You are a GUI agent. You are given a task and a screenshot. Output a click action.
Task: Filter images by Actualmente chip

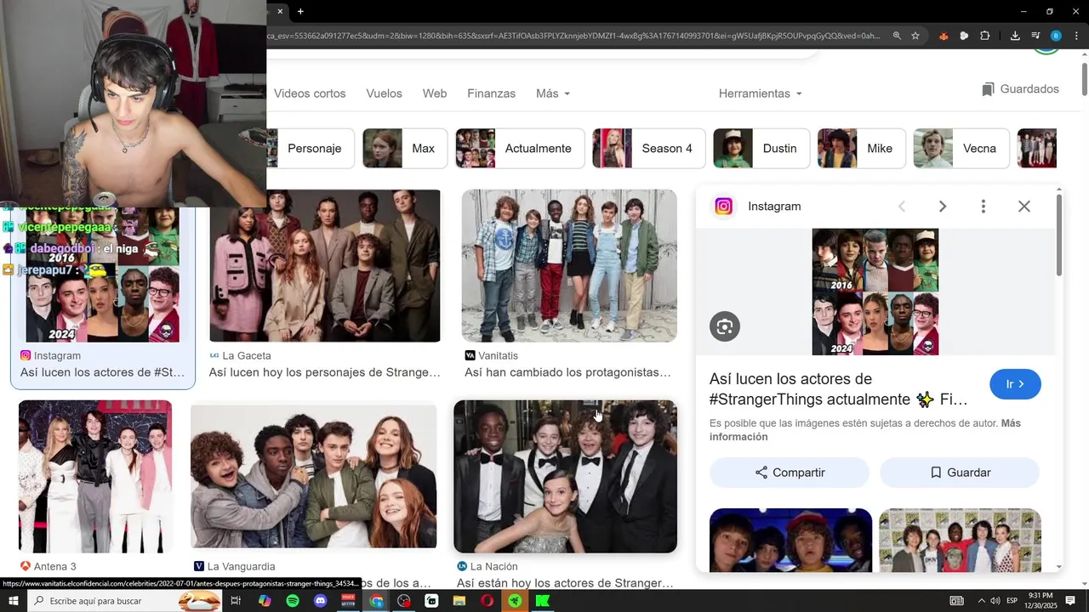point(520,149)
